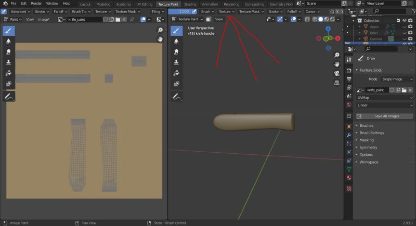The image size is (416, 226).
Task: Toggle Bowl render camera icon in outliner
Action: pos(410,33)
